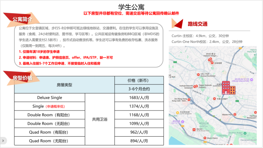The image size is (263, 148).
Task: Click the Museum of Ice Cream Singapore marker
Action: point(251,80)
